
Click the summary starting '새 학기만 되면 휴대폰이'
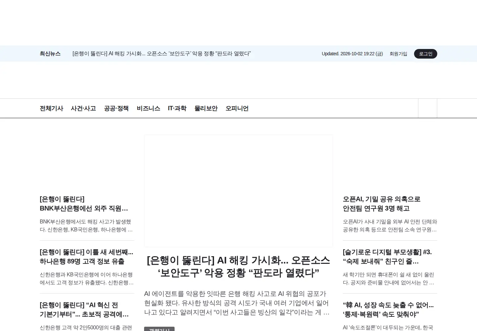389,279
